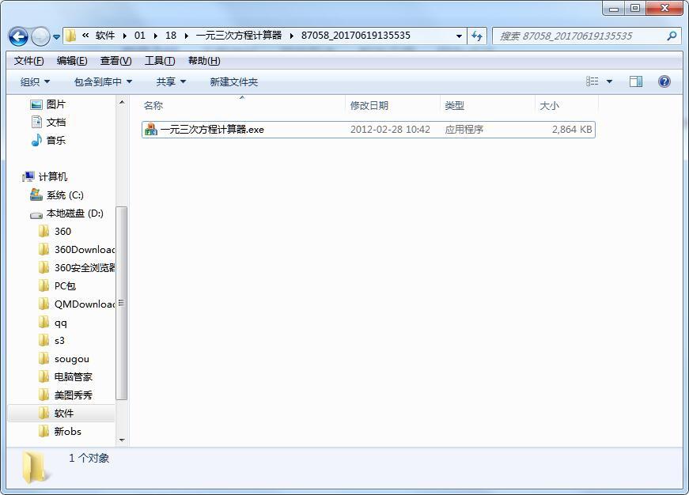Open the 新obs folder
The height and width of the screenshot is (495, 689).
tap(60, 431)
